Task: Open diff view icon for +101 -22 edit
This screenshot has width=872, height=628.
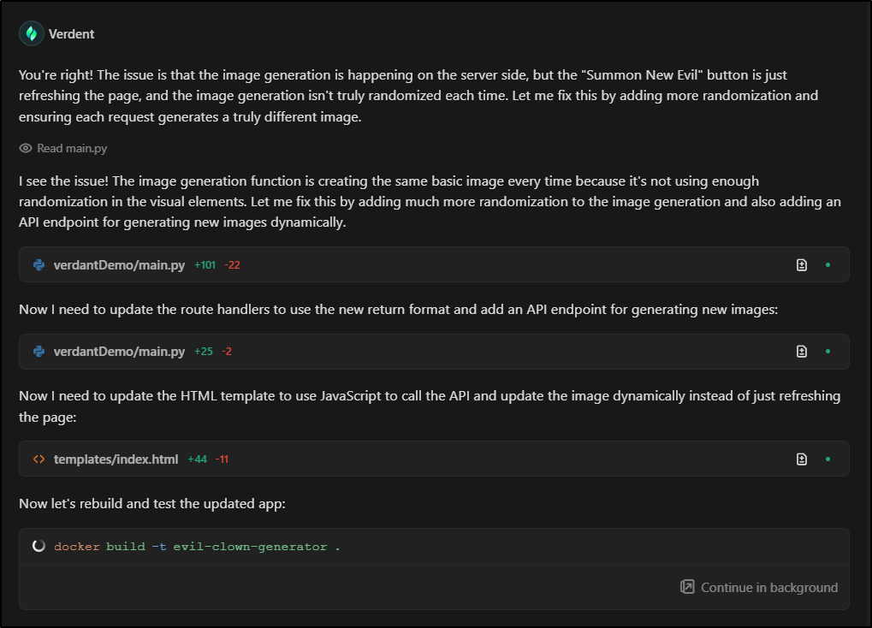Action: [802, 265]
